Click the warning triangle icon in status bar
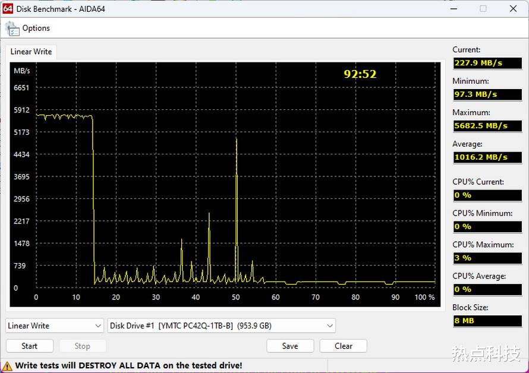The image size is (529, 373). pos(7,366)
